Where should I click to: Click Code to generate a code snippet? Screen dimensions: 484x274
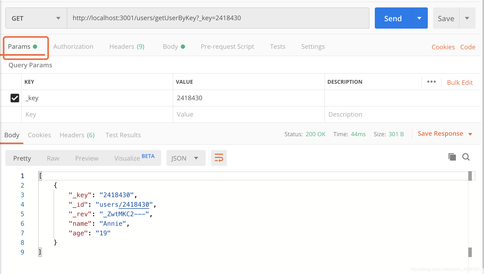point(468,47)
